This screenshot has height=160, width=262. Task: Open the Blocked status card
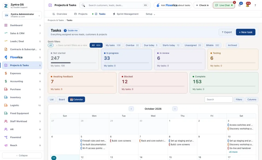tap(153, 83)
